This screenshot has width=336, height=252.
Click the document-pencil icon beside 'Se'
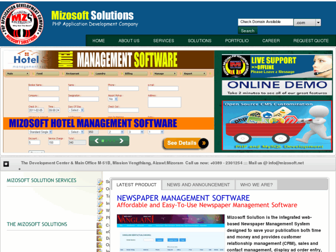(100, 182)
